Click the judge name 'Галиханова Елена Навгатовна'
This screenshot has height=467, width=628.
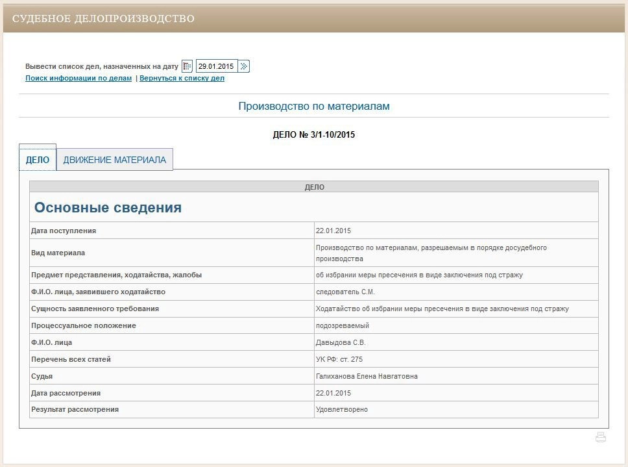click(x=367, y=376)
